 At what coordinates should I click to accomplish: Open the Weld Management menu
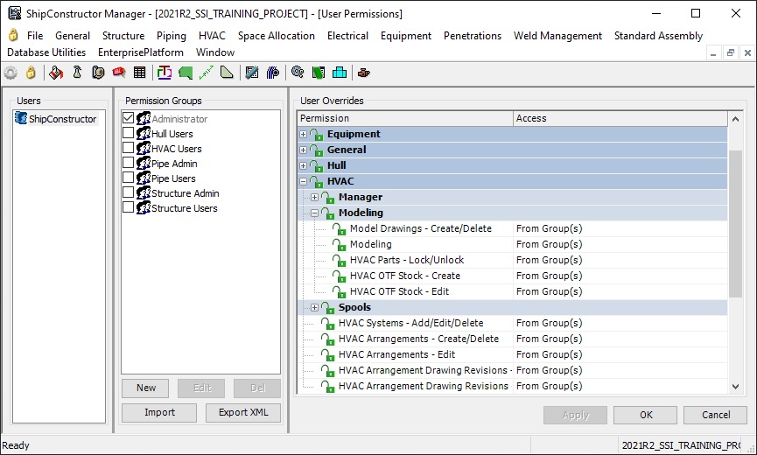[557, 36]
